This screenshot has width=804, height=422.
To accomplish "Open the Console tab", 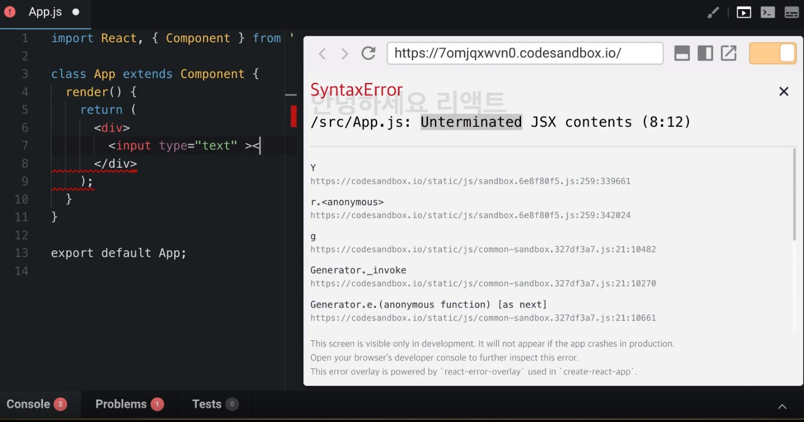I will pos(36,404).
